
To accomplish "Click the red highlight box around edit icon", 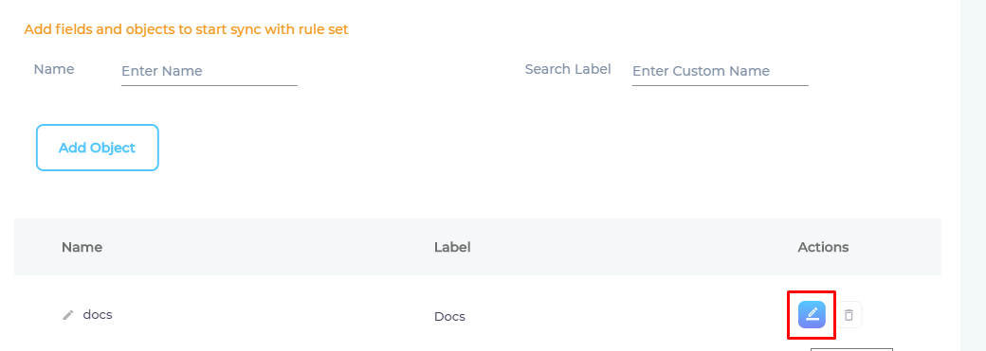I will (812, 315).
